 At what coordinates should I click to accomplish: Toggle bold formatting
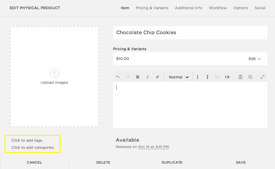tap(138, 77)
